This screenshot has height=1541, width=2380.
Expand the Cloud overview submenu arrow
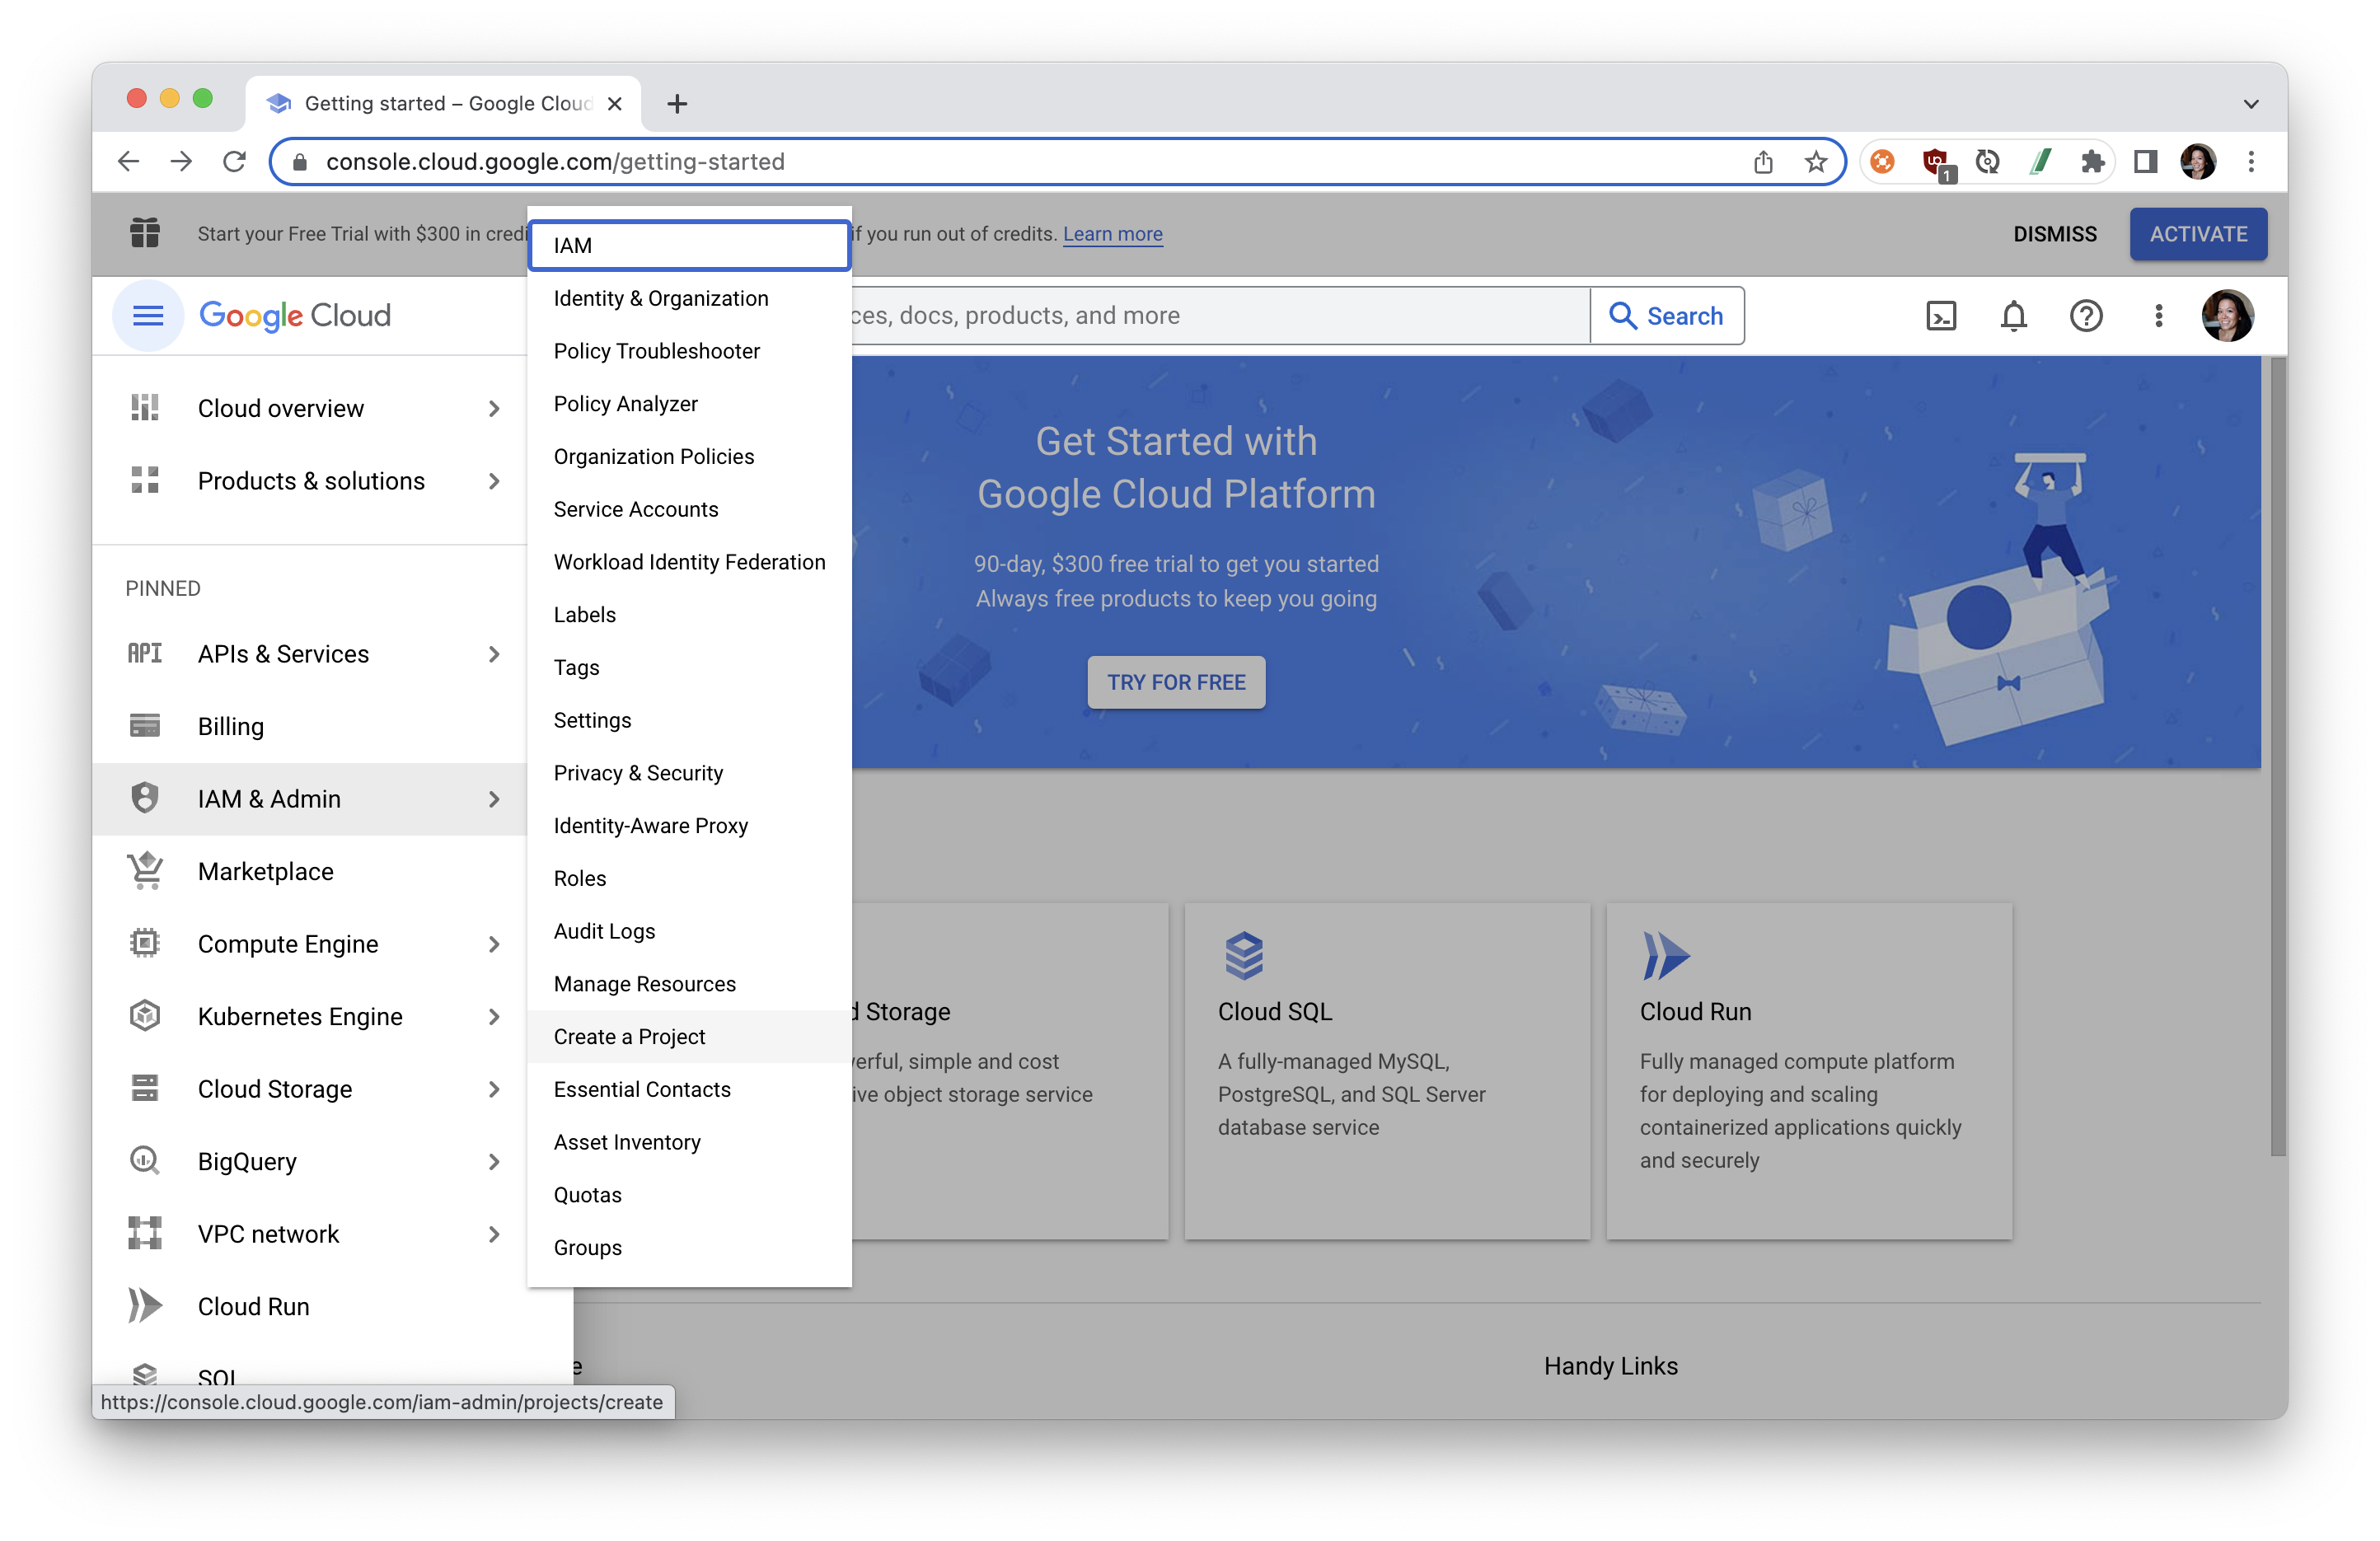(494, 408)
